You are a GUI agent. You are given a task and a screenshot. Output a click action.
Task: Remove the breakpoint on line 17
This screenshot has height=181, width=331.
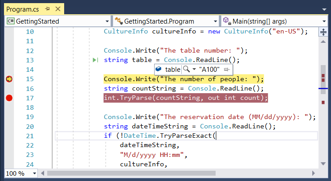tap(9, 98)
